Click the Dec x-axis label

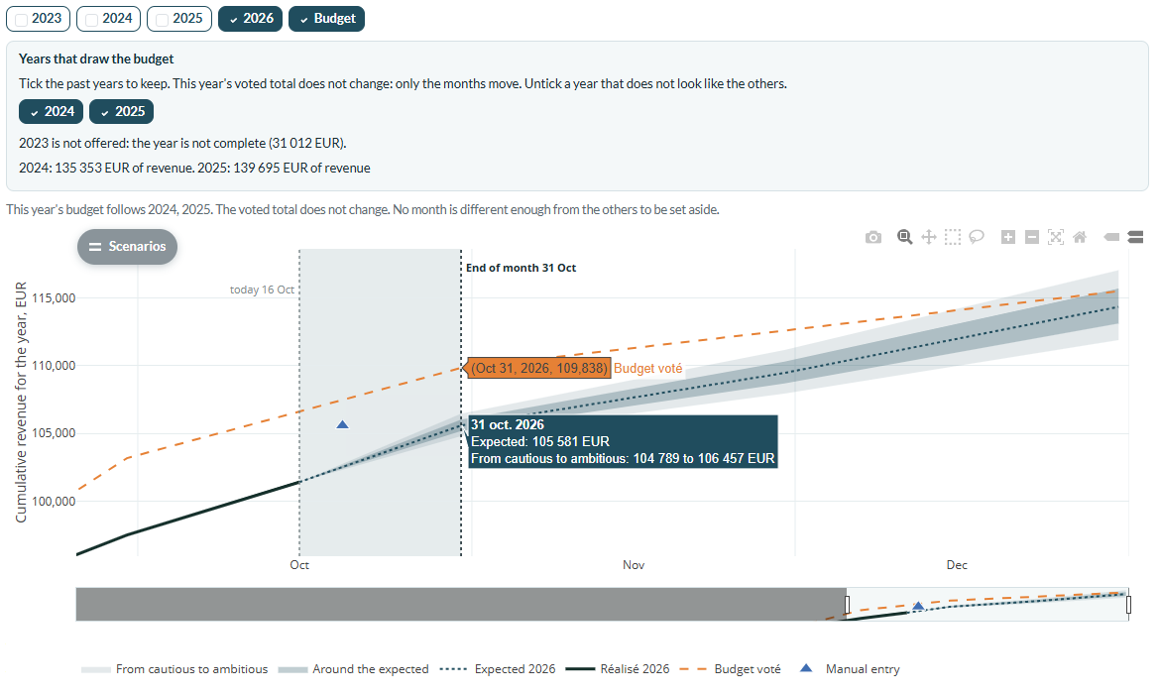click(957, 565)
